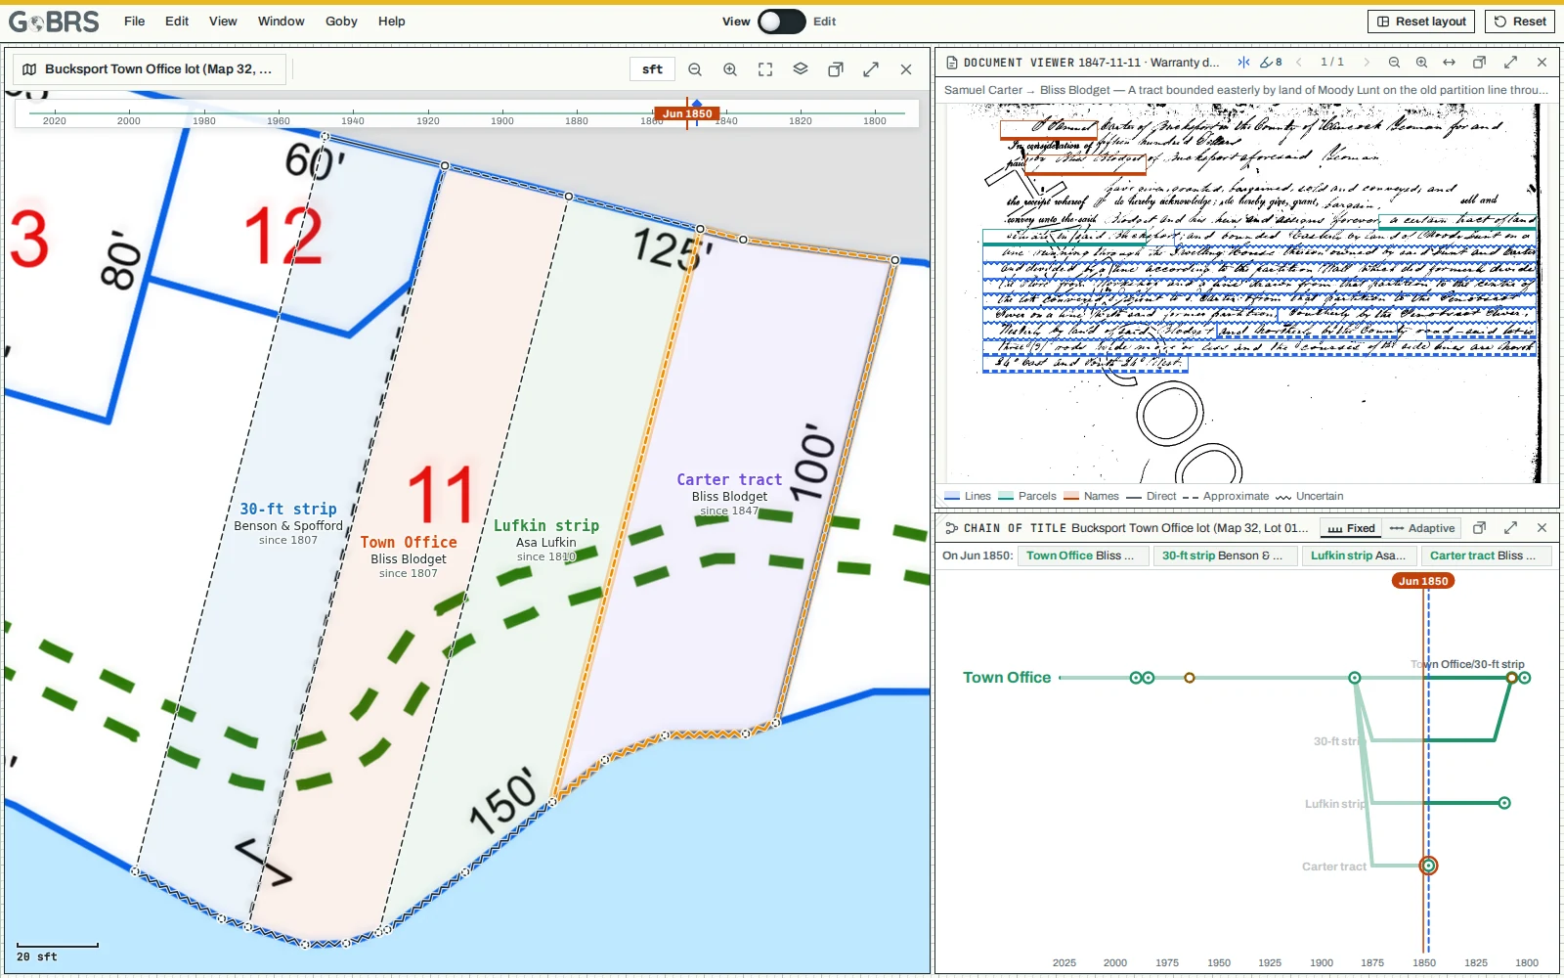The height and width of the screenshot is (978, 1564).
Task: Zoom in on the Document Viewer
Action: point(1422,63)
